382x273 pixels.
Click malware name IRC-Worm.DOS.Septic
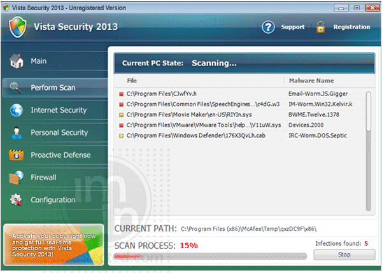coord(318,136)
